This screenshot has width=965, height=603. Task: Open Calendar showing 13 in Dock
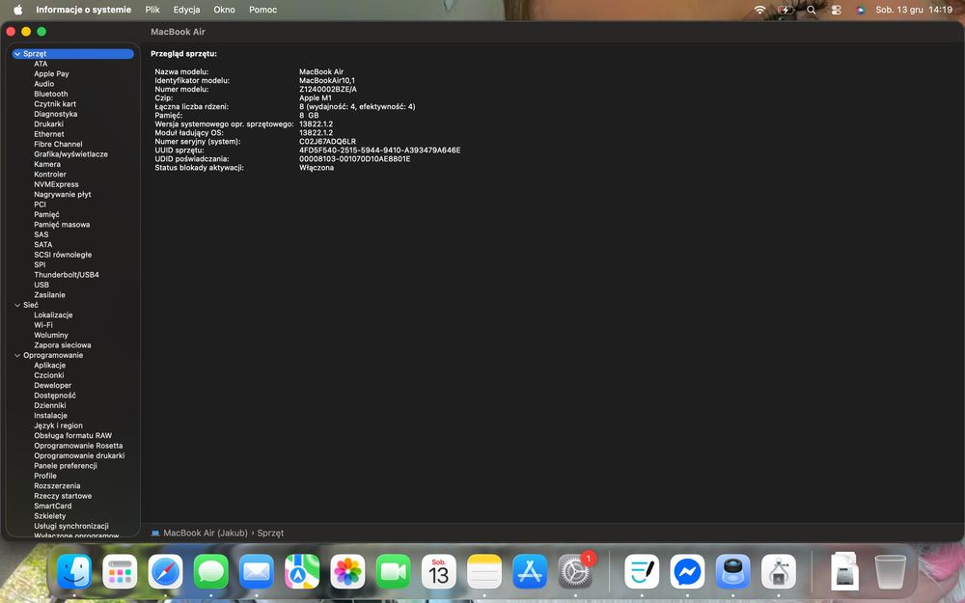pyautogui.click(x=439, y=571)
